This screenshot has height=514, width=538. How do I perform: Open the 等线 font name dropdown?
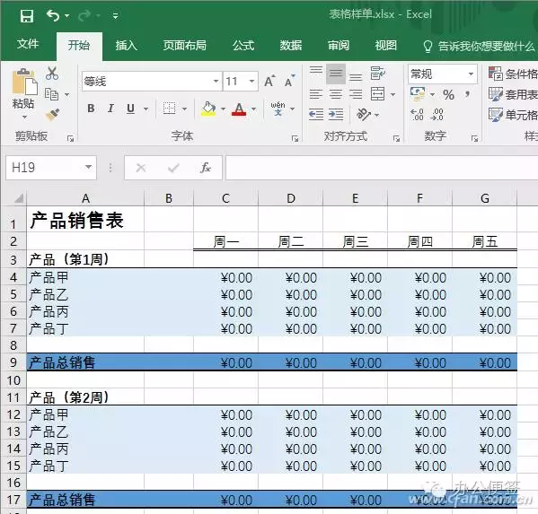coord(216,82)
